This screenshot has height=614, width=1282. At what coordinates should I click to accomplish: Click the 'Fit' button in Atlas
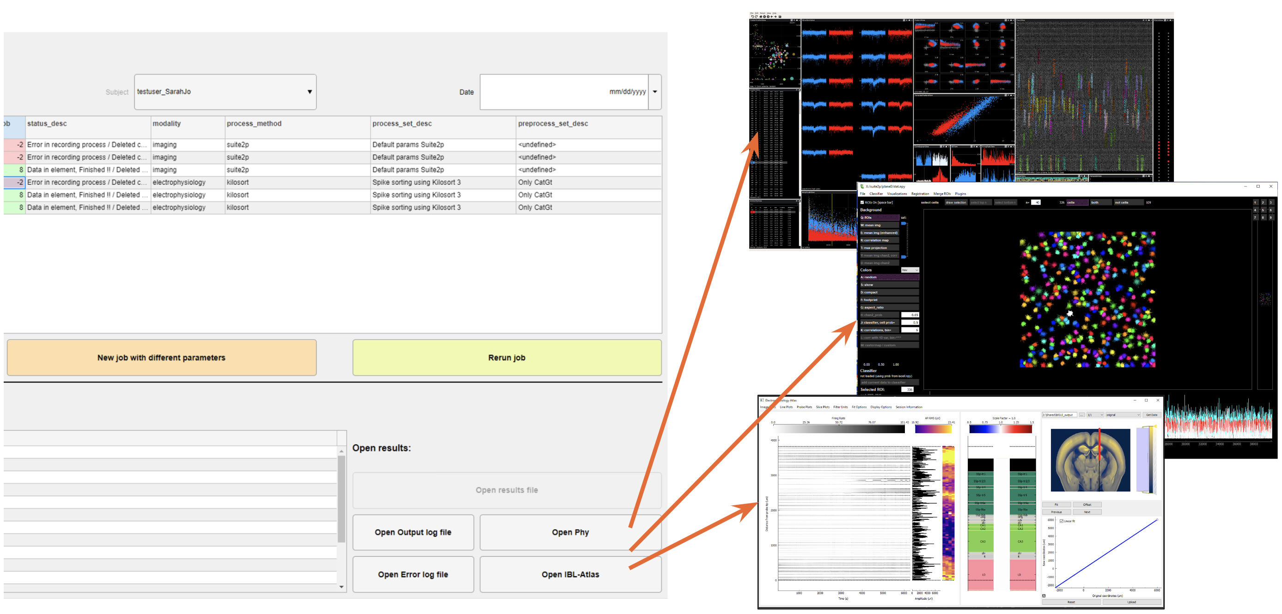point(1056,505)
